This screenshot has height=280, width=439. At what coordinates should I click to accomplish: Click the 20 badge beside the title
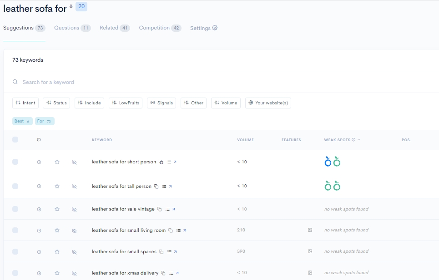[81, 6]
